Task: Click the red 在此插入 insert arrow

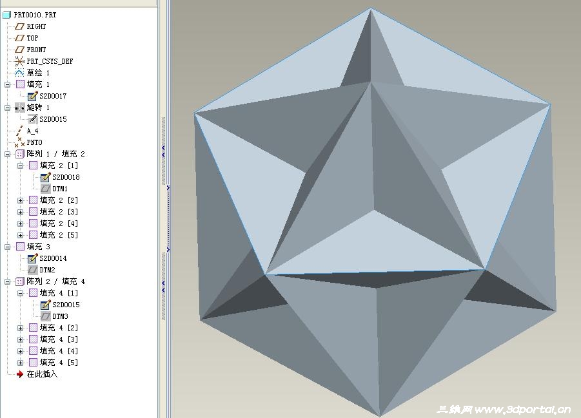Action: 20,374
